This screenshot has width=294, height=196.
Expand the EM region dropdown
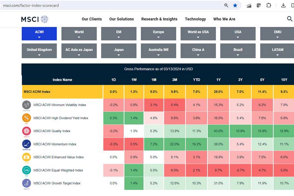119,34
